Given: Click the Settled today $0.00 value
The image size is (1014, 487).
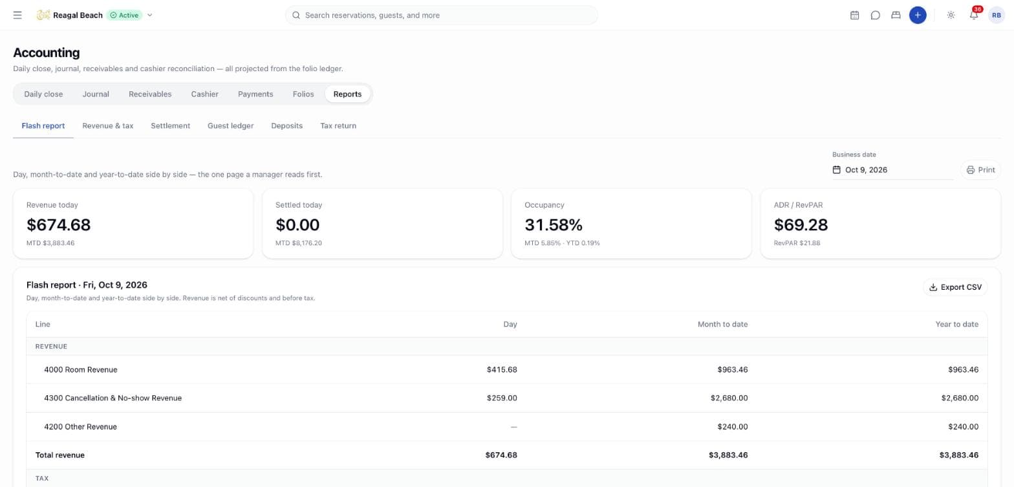Looking at the screenshot, I should pos(297,224).
